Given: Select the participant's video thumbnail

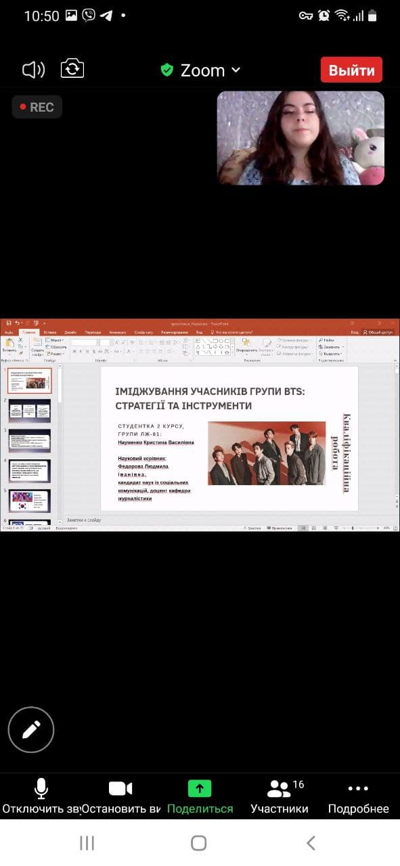Looking at the screenshot, I should (x=301, y=138).
